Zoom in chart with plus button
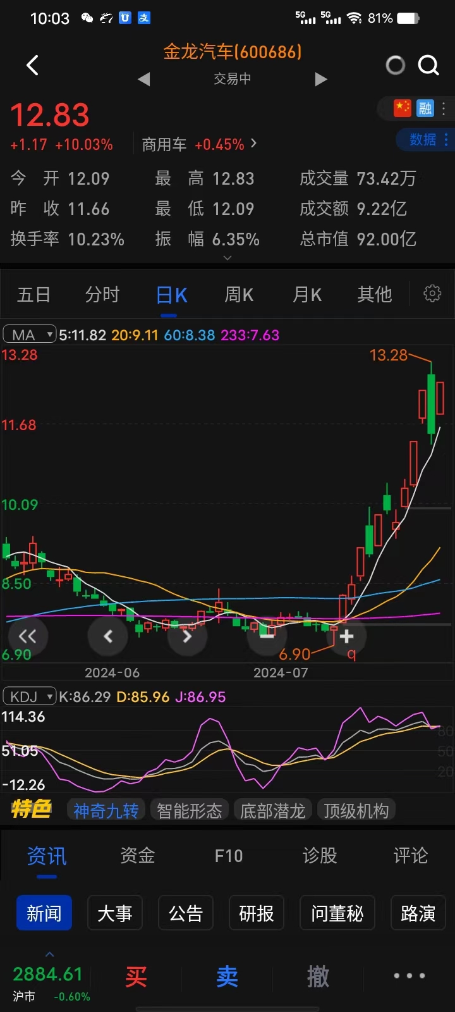The image size is (455, 1012). (x=346, y=636)
